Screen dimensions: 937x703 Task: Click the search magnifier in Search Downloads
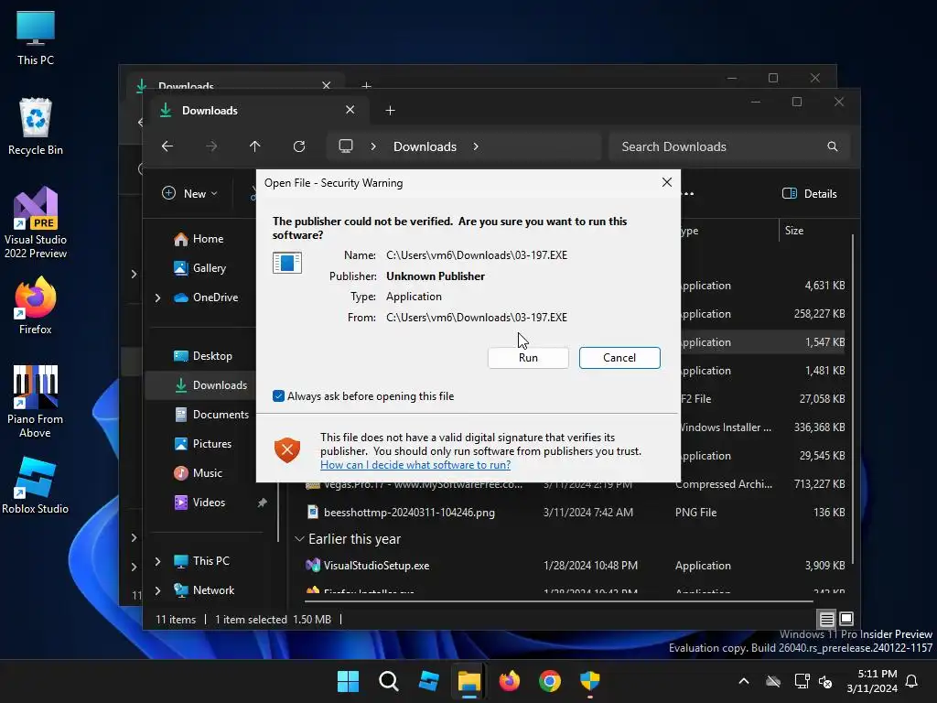(x=833, y=146)
